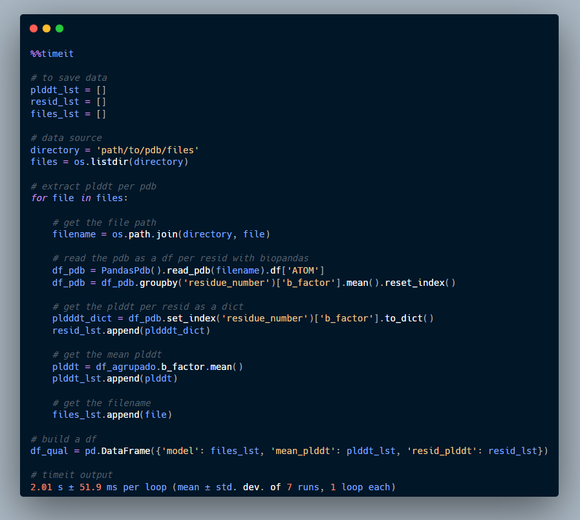The width and height of the screenshot is (580, 520).
Task: Click the green maximize dot
Action: click(x=59, y=28)
